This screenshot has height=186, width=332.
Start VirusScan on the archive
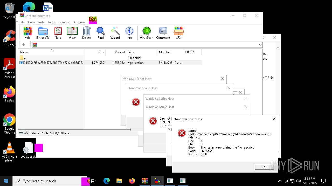click(x=147, y=33)
